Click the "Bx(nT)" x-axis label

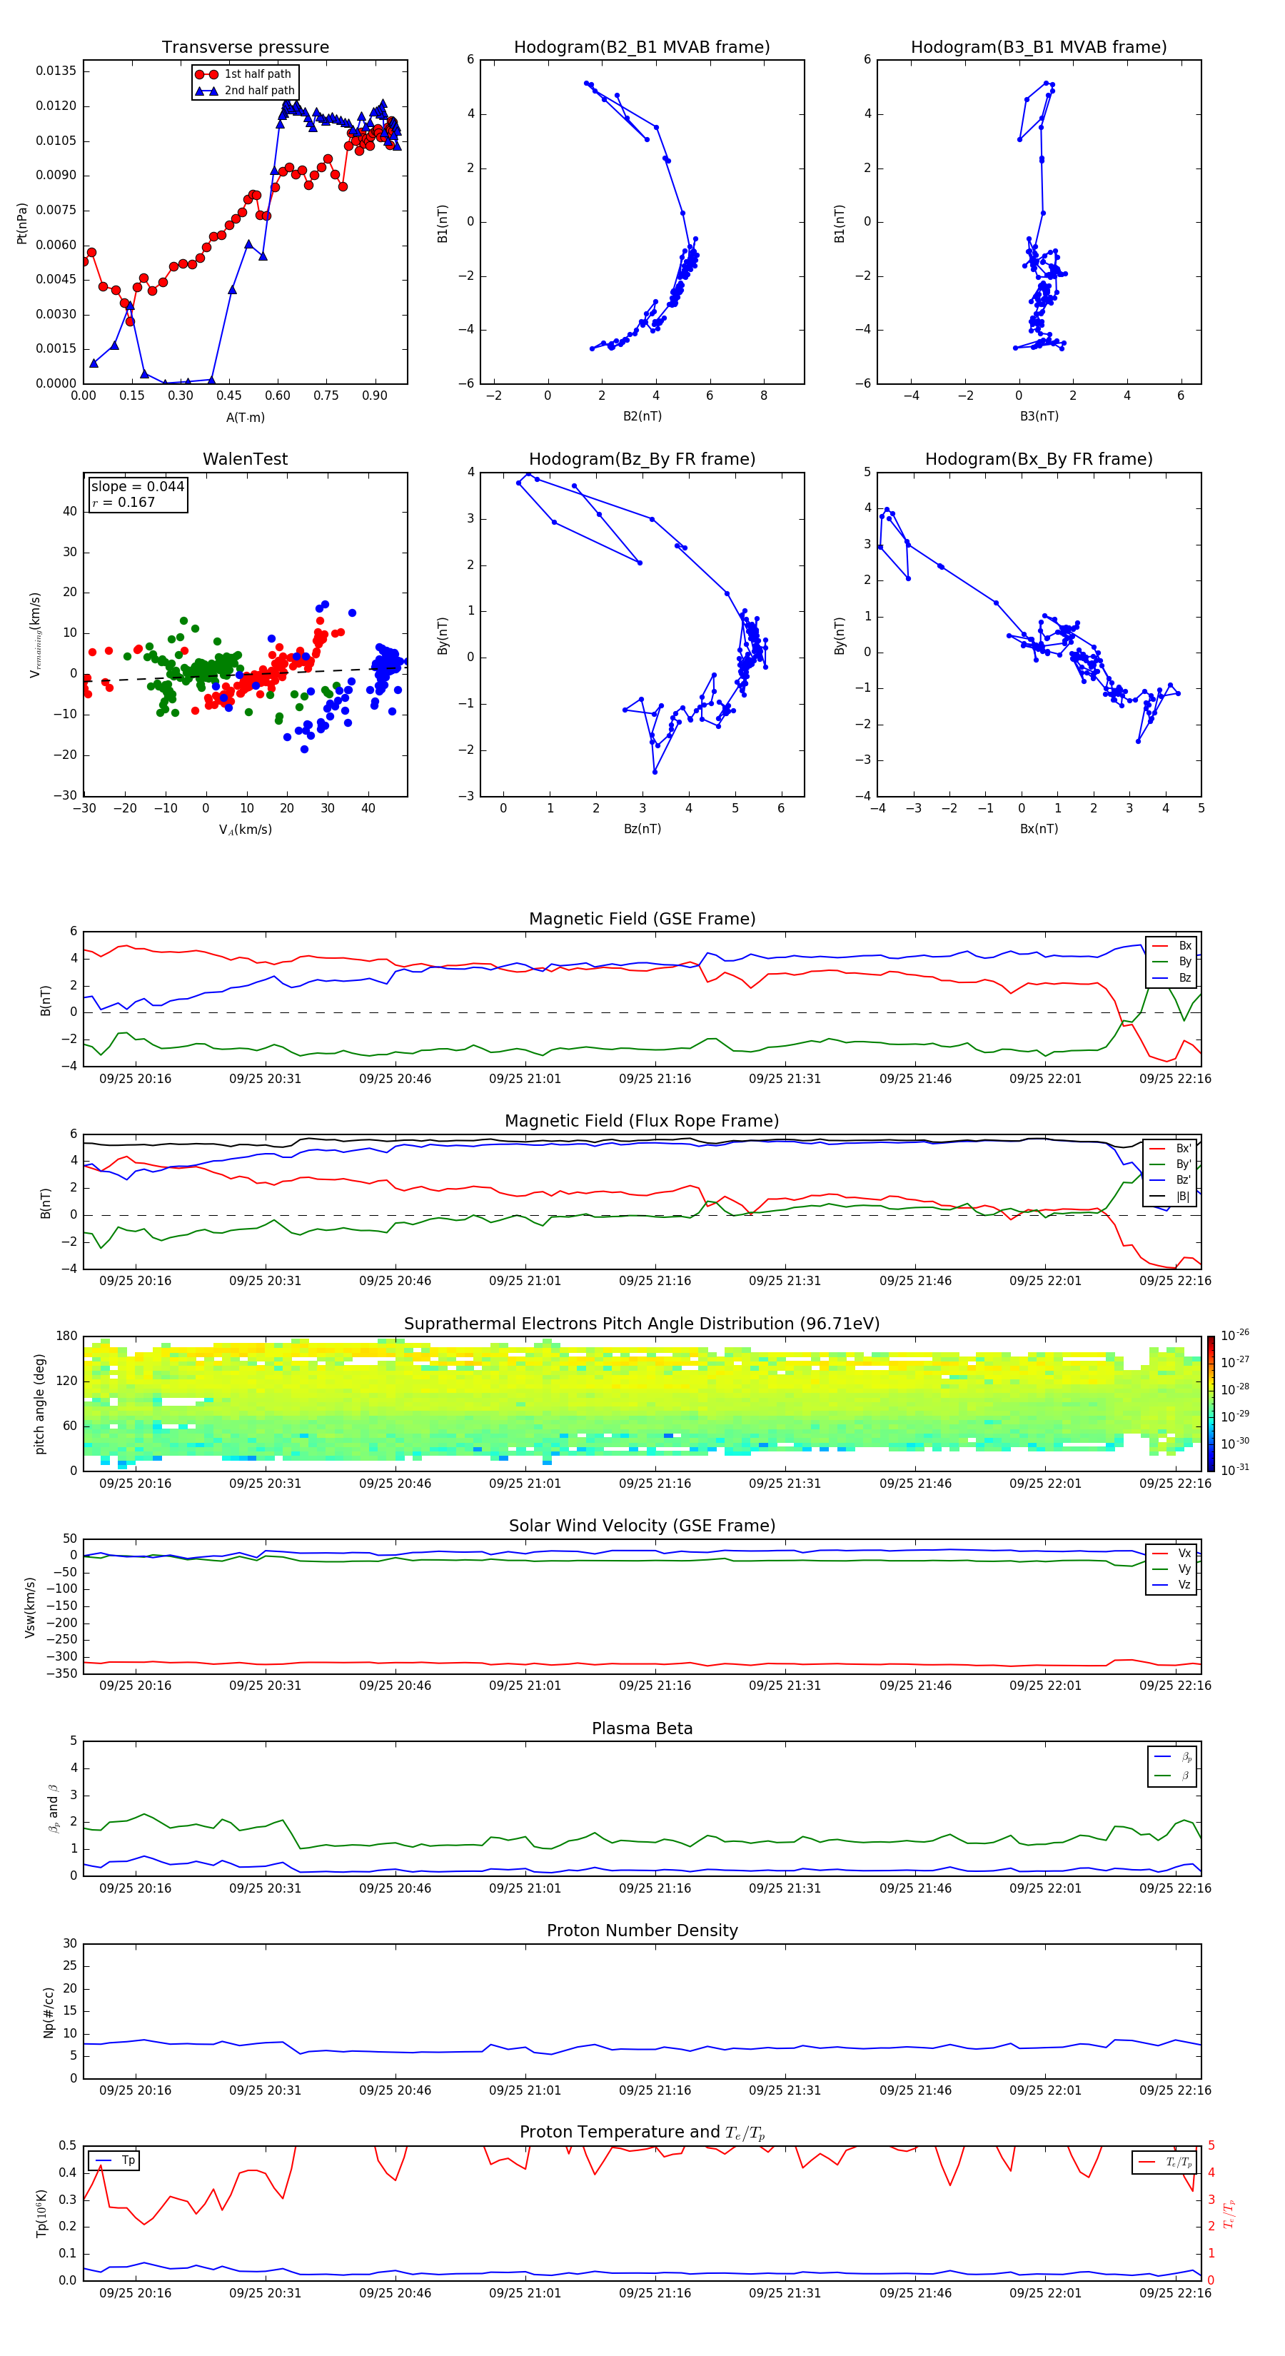(x=1039, y=829)
